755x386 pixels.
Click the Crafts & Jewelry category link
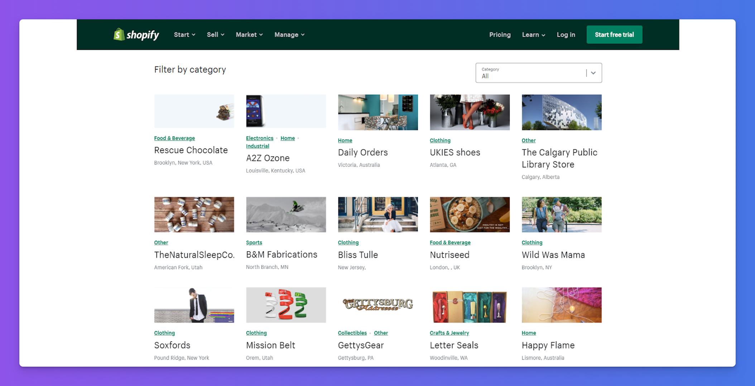coord(449,333)
